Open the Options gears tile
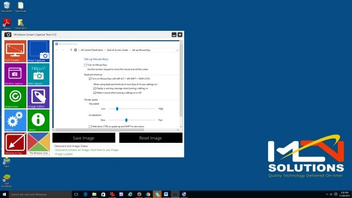 15,121
